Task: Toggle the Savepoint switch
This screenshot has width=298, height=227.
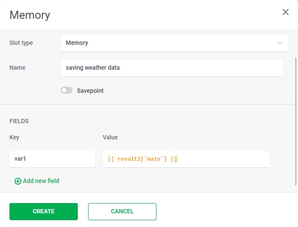Action: point(67,91)
